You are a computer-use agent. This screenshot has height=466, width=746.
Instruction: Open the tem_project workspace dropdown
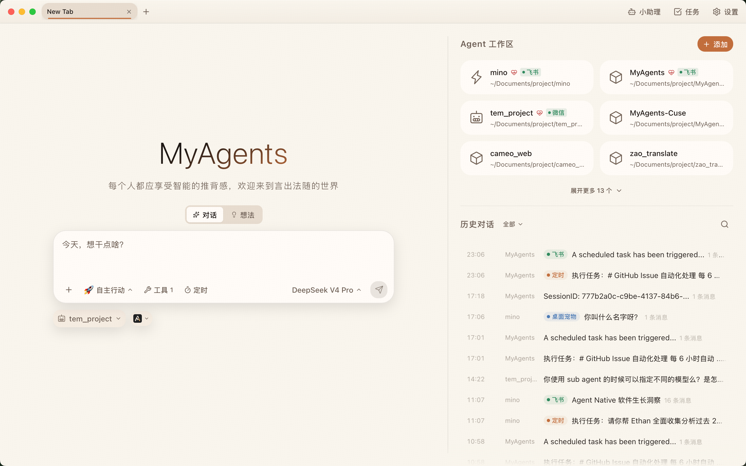point(90,319)
